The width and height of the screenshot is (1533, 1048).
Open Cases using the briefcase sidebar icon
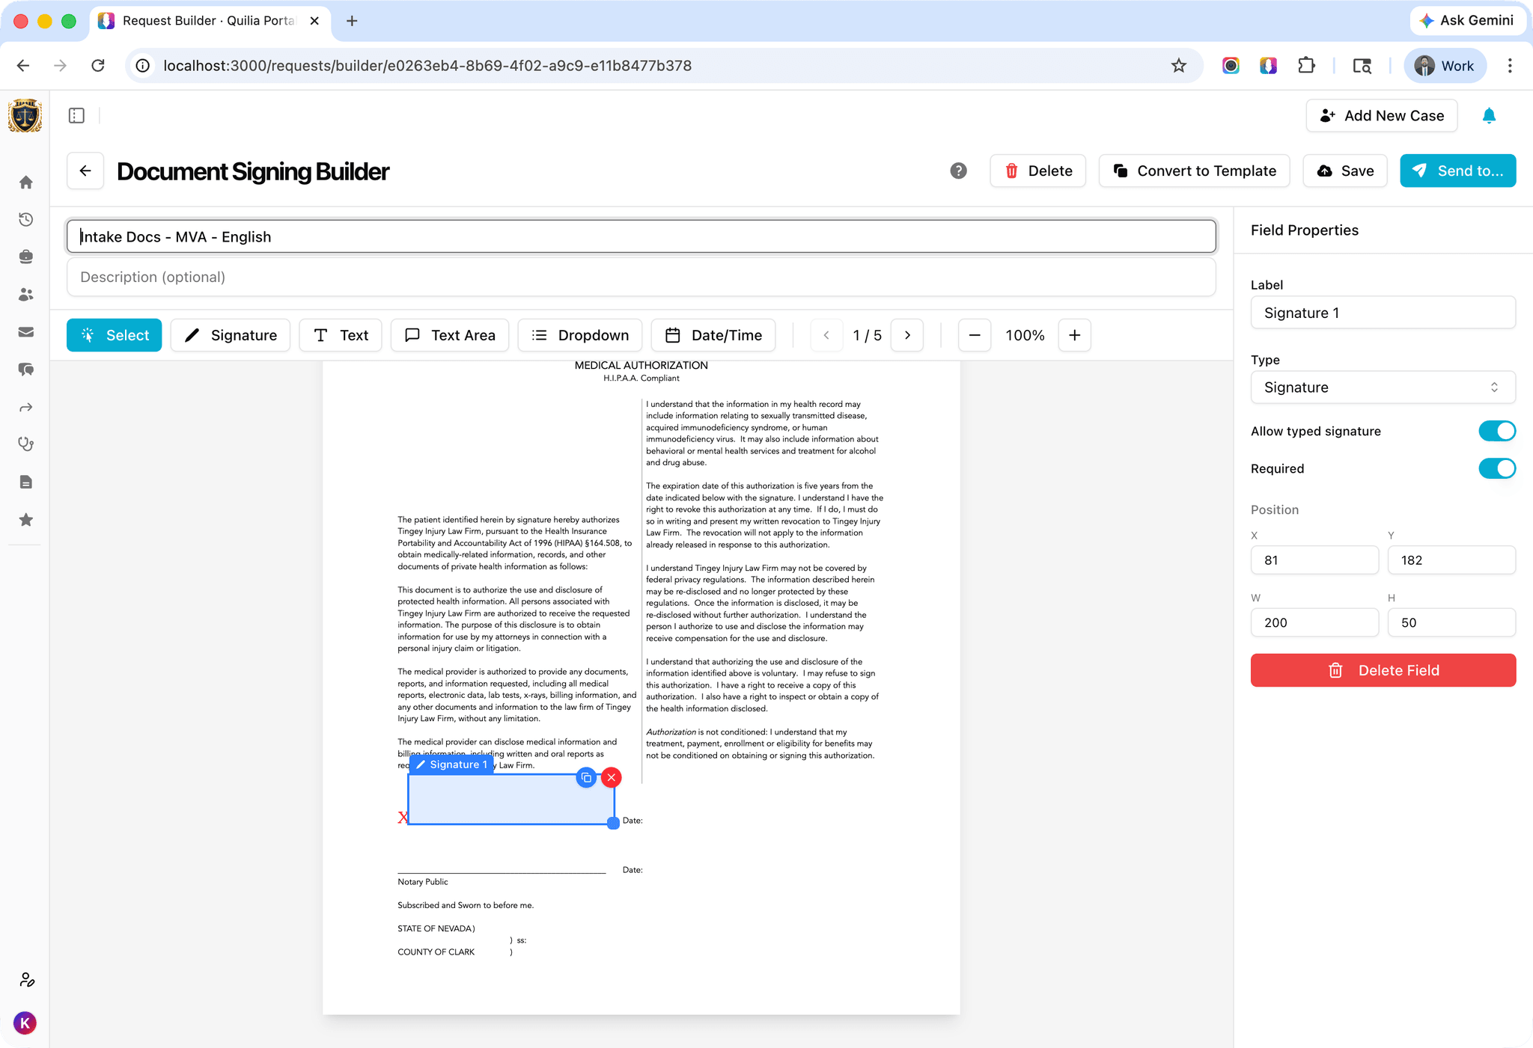[x=25, y=257]
